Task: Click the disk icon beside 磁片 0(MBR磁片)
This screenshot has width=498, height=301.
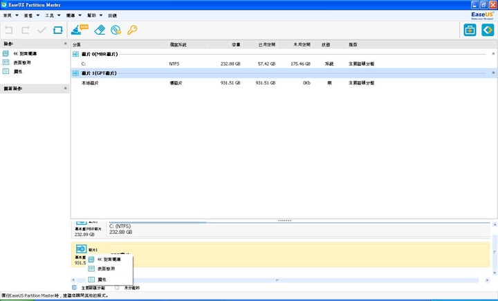Action: pos(75,54)
